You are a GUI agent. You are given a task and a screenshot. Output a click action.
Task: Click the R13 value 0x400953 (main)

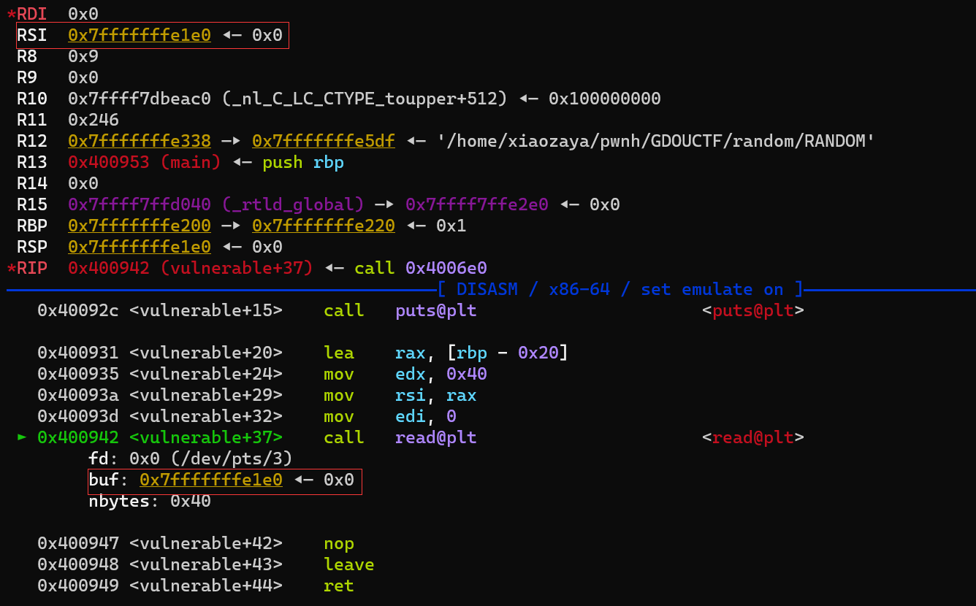click(x=145, y=162)
